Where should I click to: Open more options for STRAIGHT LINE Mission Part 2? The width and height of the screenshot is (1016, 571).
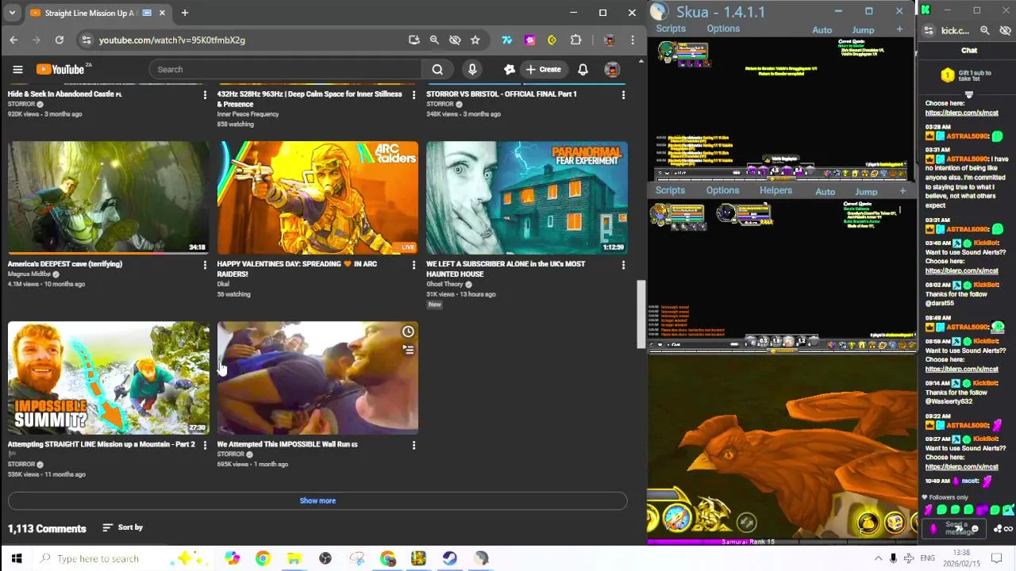205,445
